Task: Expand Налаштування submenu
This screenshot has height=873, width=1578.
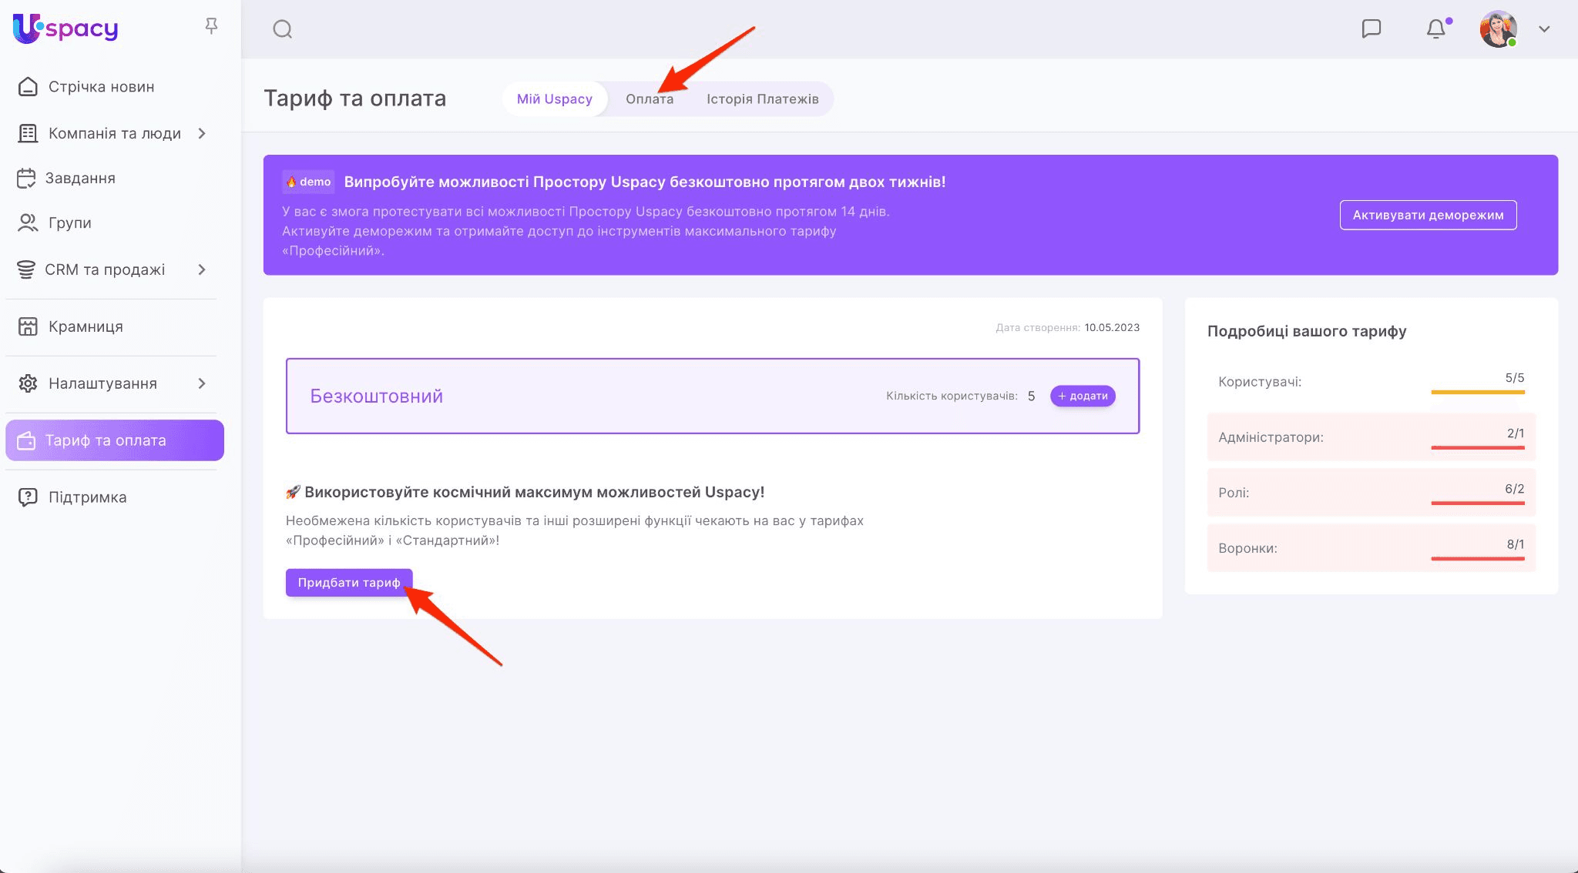Action: point(202,383)
